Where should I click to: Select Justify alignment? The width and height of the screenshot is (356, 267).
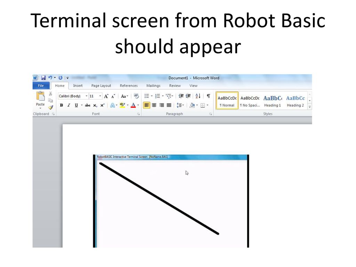click(169, 105)
